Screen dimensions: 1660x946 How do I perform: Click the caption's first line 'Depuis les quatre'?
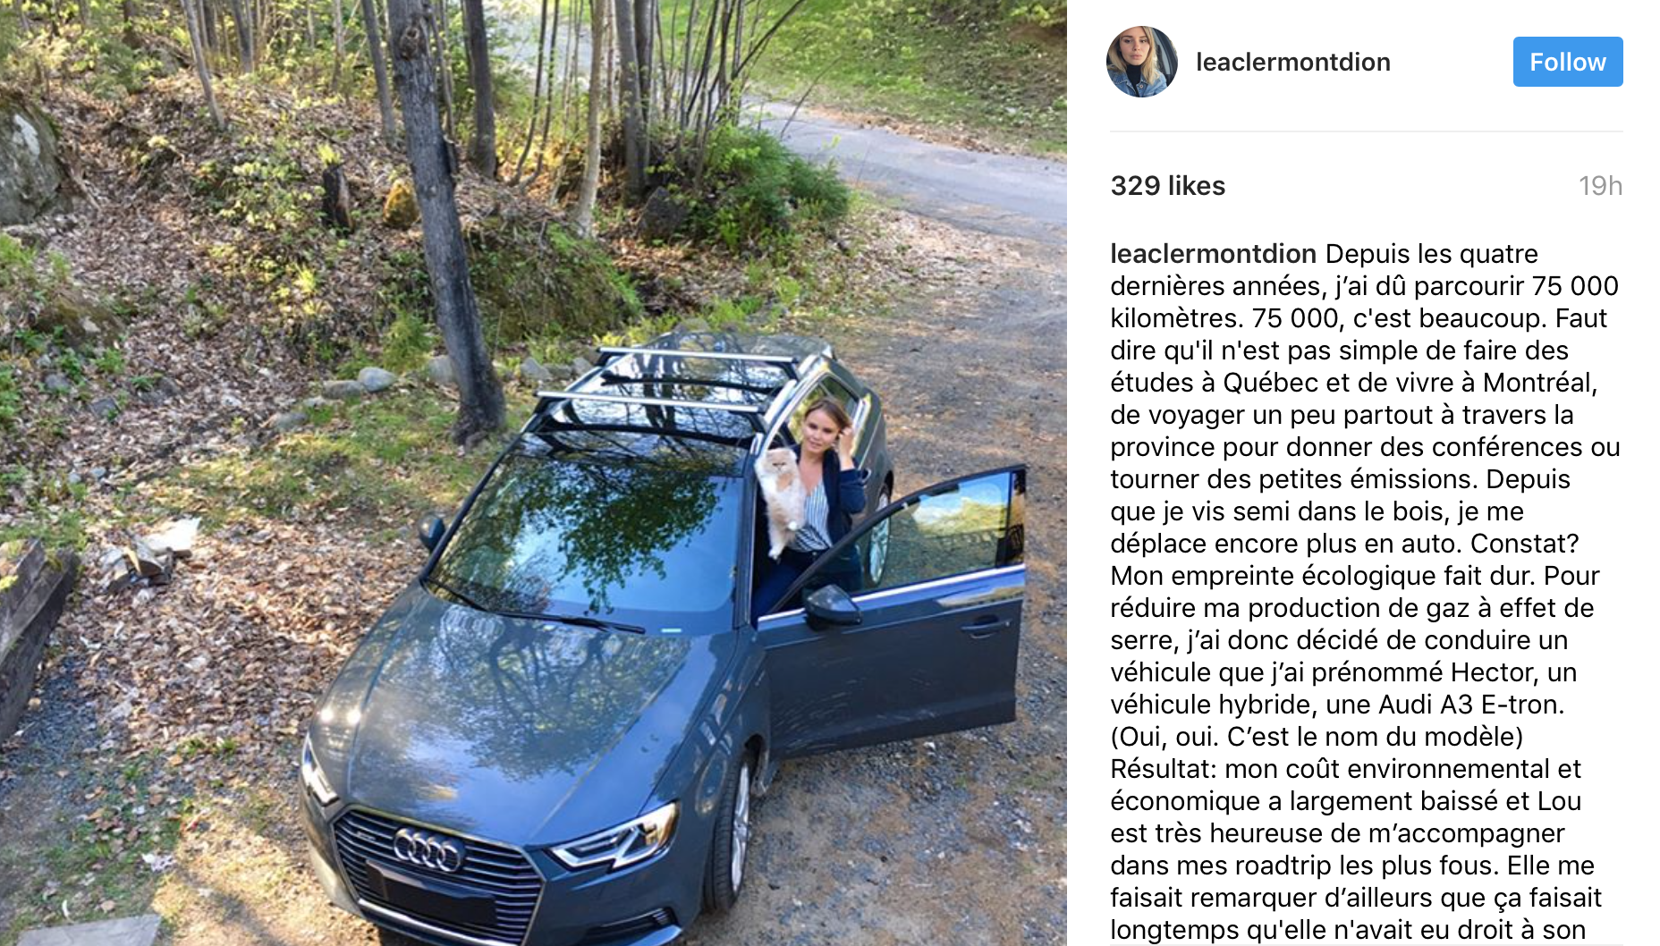pos(1432,254)
